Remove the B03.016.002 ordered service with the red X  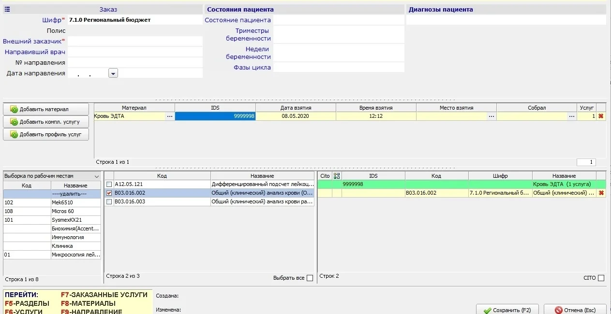tap(601, 193)
